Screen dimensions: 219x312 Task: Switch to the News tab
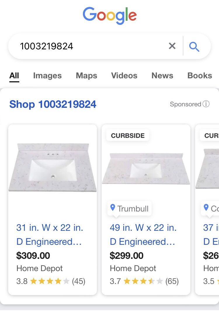[x=162, y=76]
